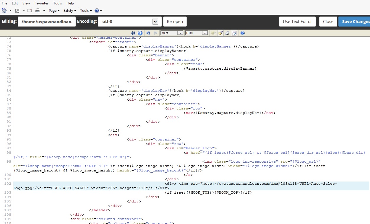Open the search binoculars tool
370x224 pixels.
point(133,33)
